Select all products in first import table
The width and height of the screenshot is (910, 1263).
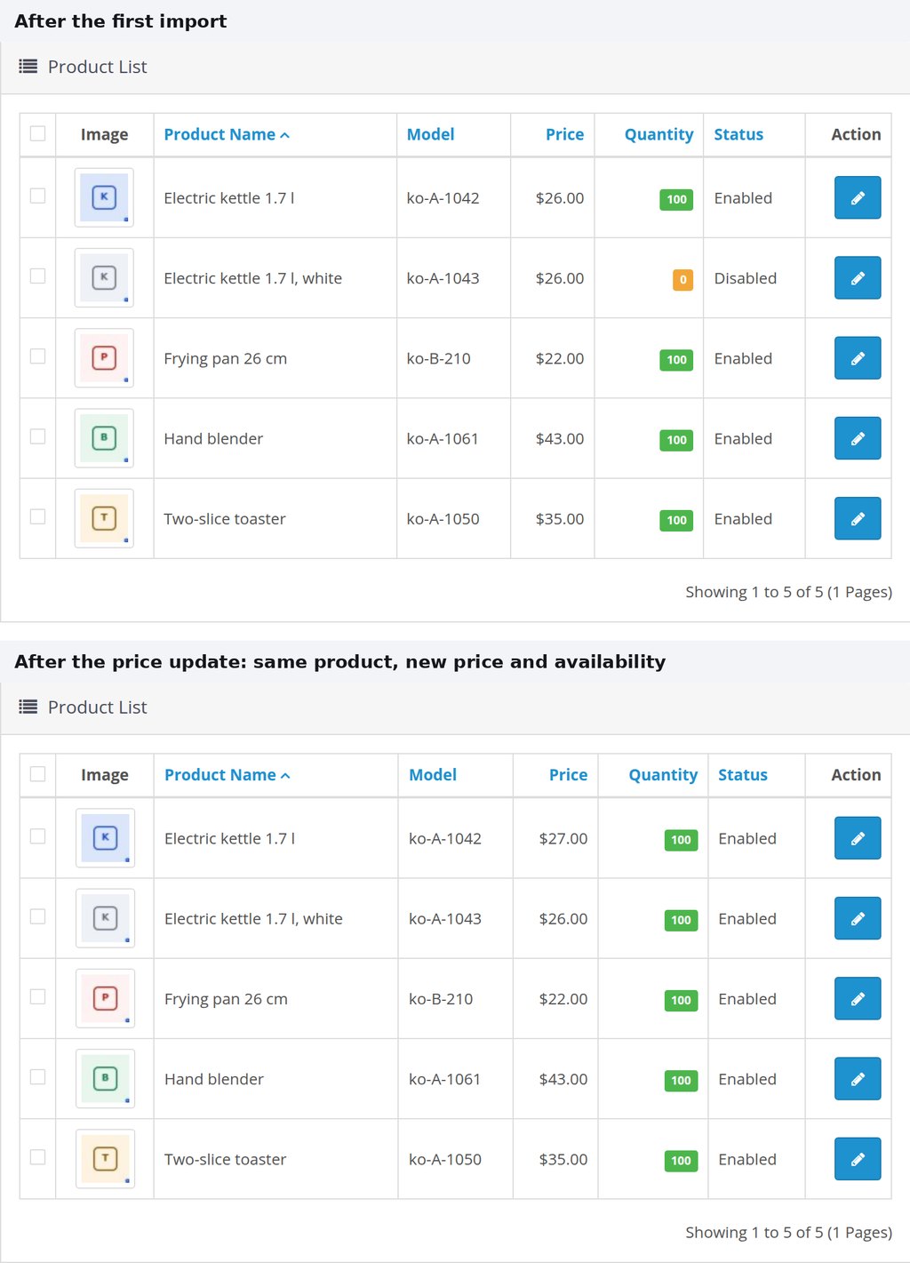pos(37,133)
